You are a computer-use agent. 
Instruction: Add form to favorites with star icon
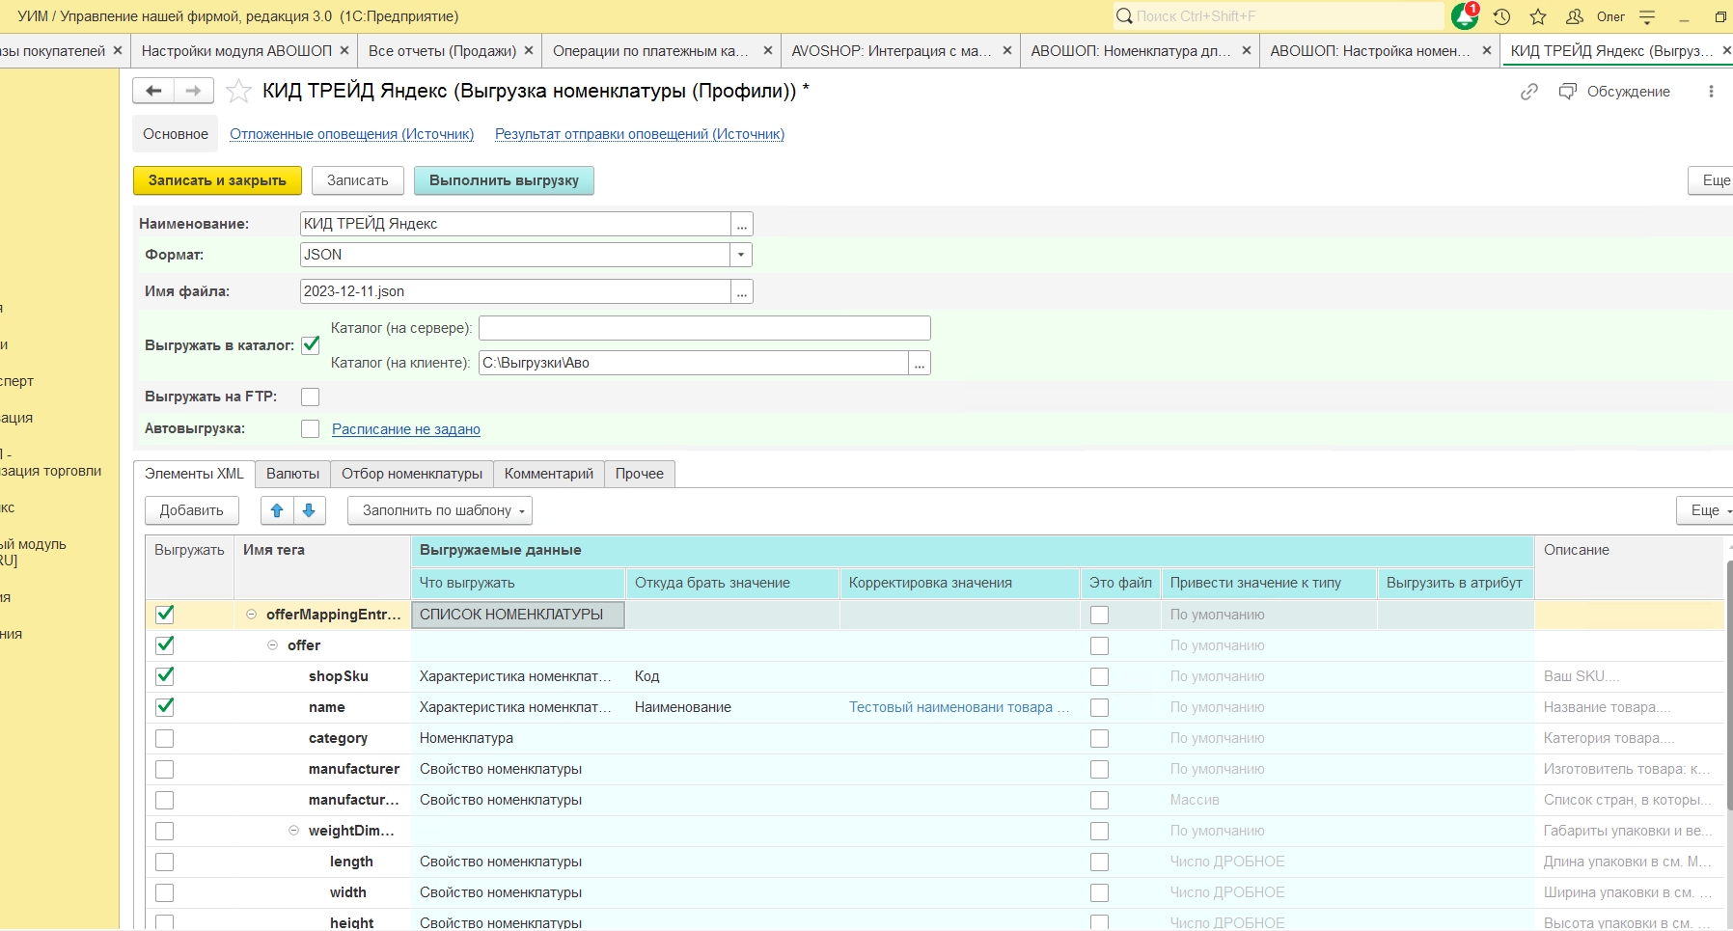pyautogui.click(x=238, y=92)
